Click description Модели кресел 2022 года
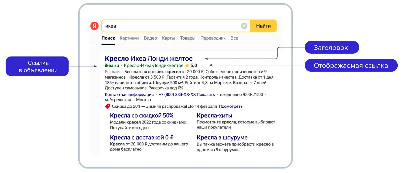This screenshot has height=173, width=402. pos(149,125)
